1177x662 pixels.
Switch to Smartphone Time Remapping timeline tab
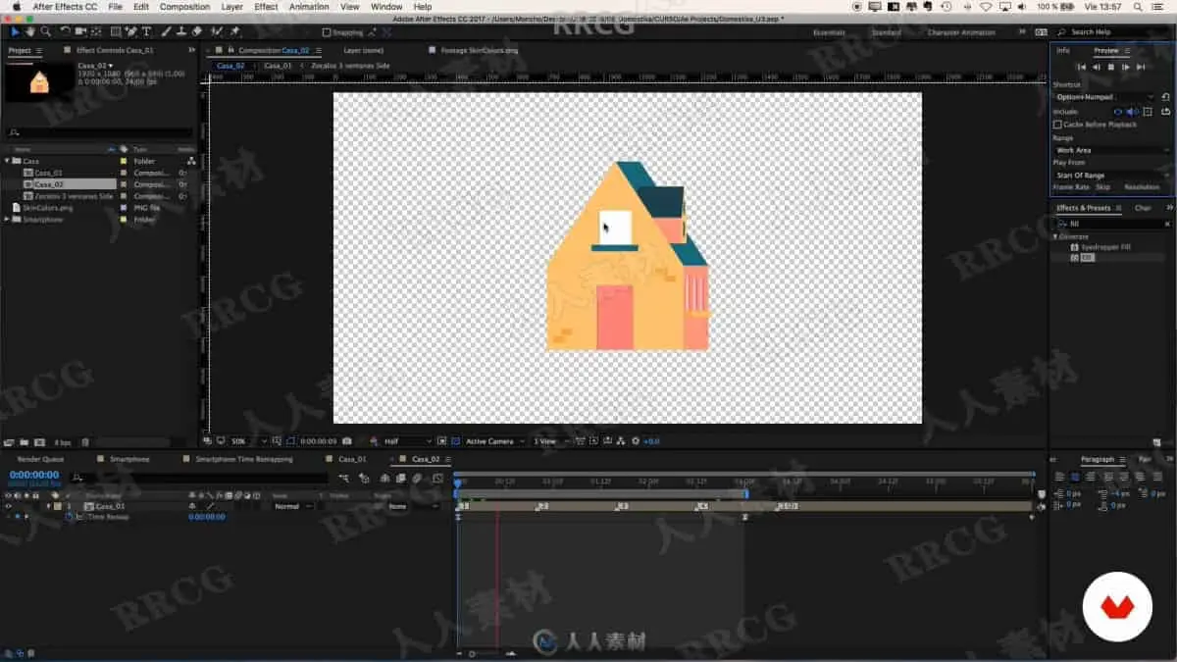pos(244,459)
